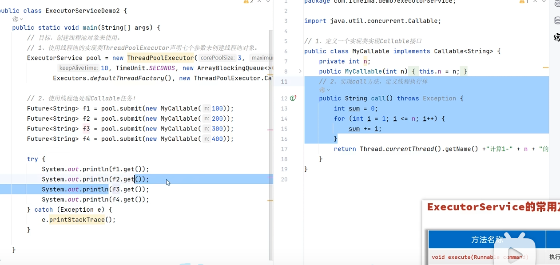The width and height of the screenshot is (560, 265).
Task: Click the implements-interface gutter icon on line 12
Action: click(293, 98)
